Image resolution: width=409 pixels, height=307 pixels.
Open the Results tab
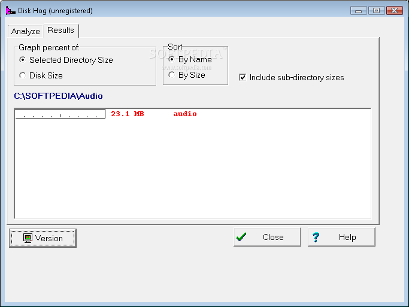click(60, 31)
